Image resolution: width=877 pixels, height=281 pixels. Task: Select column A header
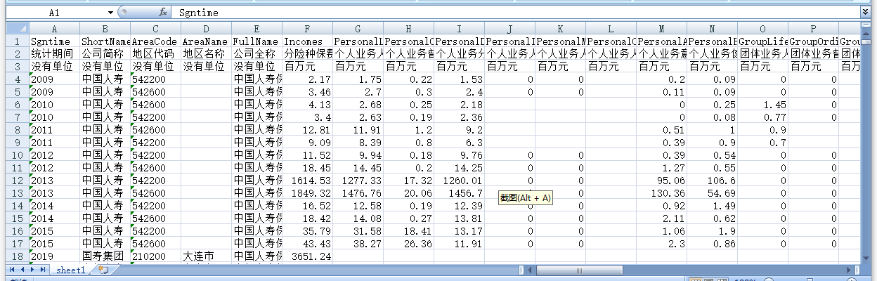tap(55, 29)
